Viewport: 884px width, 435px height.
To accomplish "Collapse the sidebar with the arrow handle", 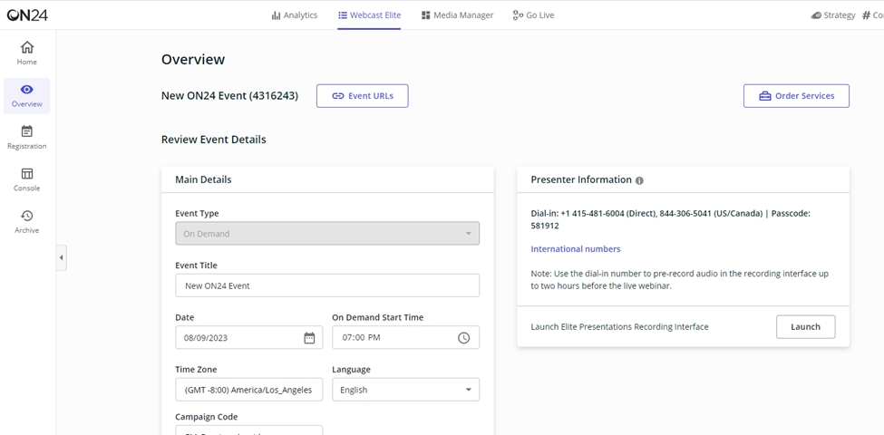I will coord(62,258).
